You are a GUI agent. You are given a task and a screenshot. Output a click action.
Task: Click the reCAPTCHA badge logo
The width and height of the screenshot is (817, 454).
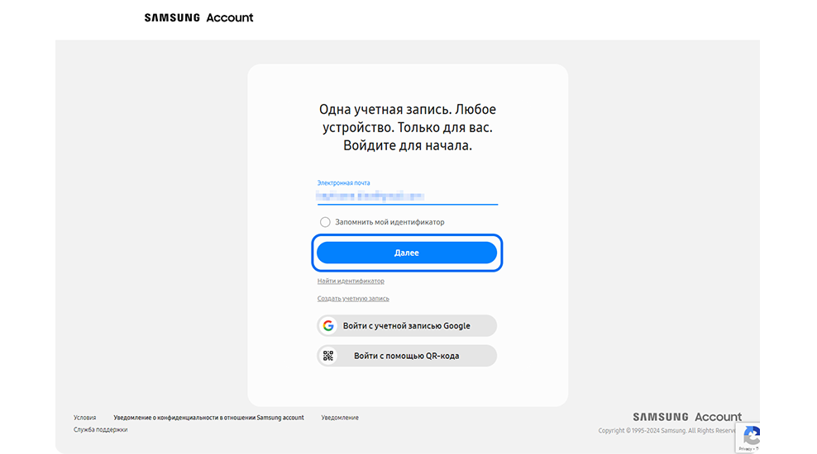point(752,434)
